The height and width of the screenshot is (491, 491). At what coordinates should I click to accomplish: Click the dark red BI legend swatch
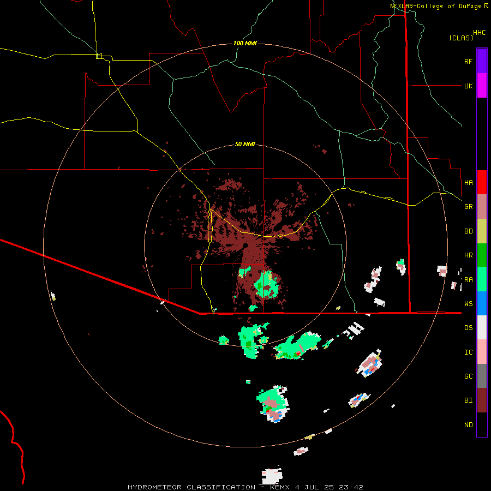[x=482, y=400]
